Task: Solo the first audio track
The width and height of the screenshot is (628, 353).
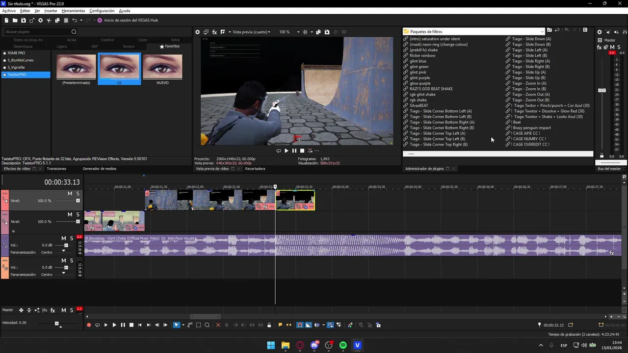Action: tap(72, 238)
